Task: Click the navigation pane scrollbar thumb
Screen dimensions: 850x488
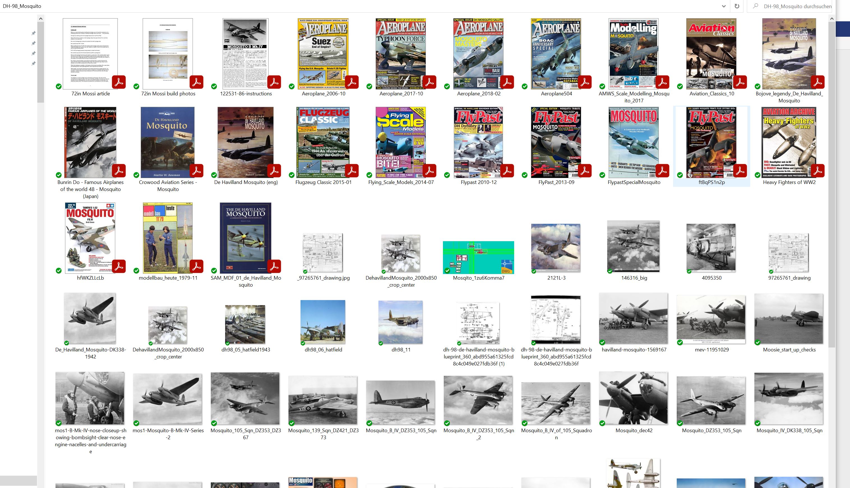Action: pos(41,62)
